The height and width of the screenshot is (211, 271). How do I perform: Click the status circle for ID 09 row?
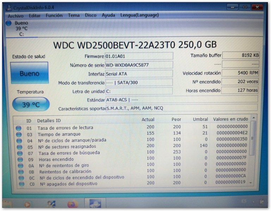(x=20, y=160)
